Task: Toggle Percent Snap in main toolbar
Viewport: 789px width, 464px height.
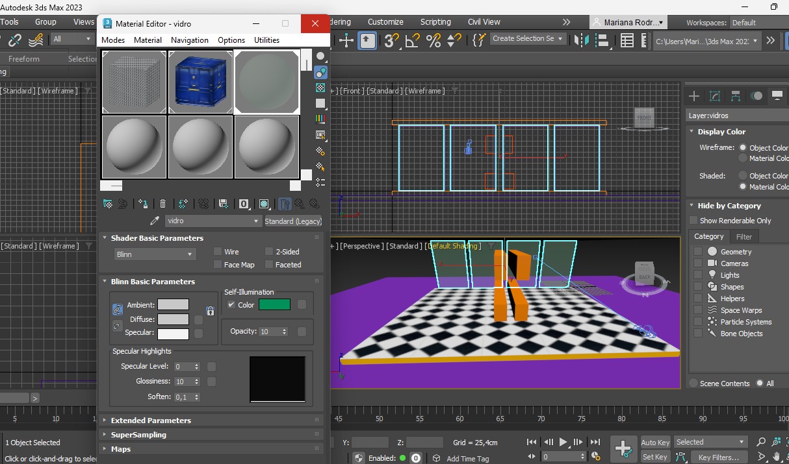Action: [433, 40]
